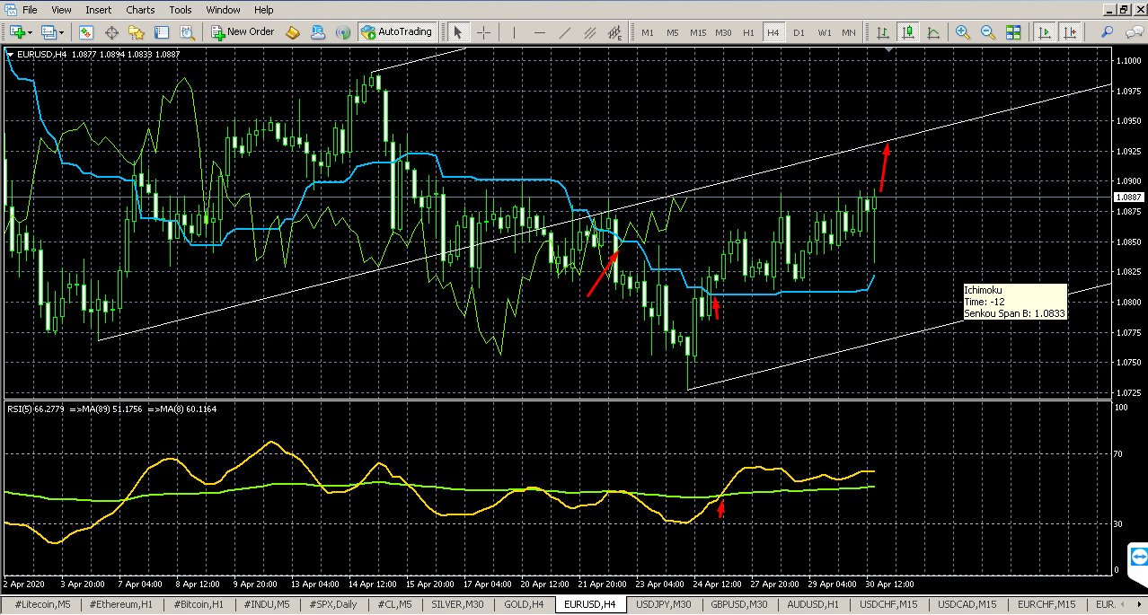Open the search magnifier
Image resolution: width=1148 pixels, height=615 pixels.
[x=1107, y=32]
